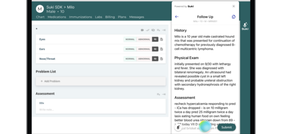Open the note document icon for Nose/Throat
The image size is (282, 134).
pyautogui.click(x=161, y=59)
